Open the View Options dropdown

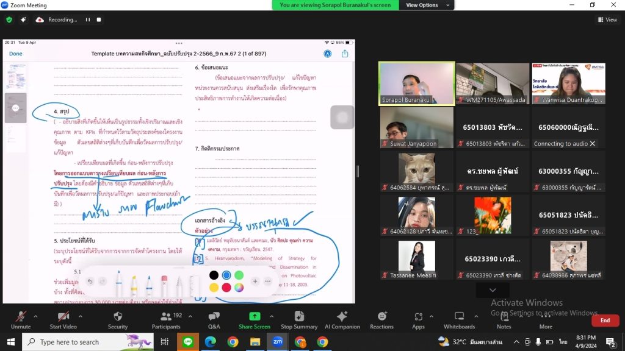(426, 5)
